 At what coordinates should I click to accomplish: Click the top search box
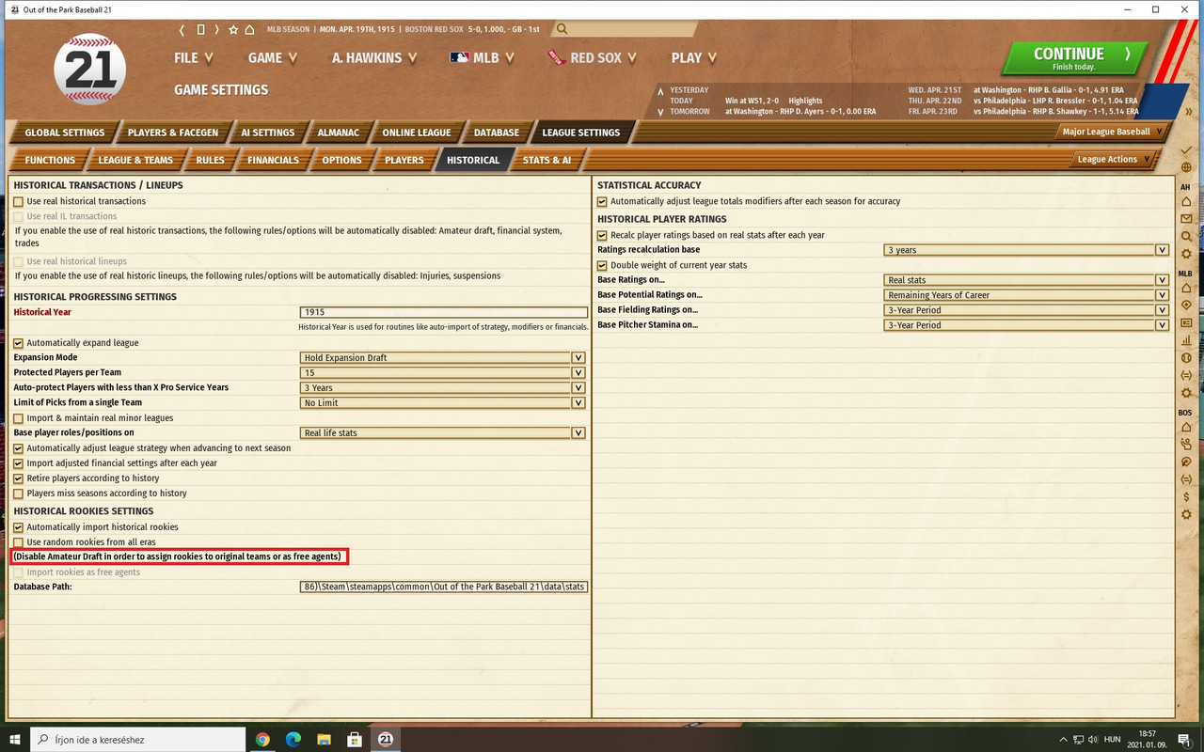[x=625, y=29]
